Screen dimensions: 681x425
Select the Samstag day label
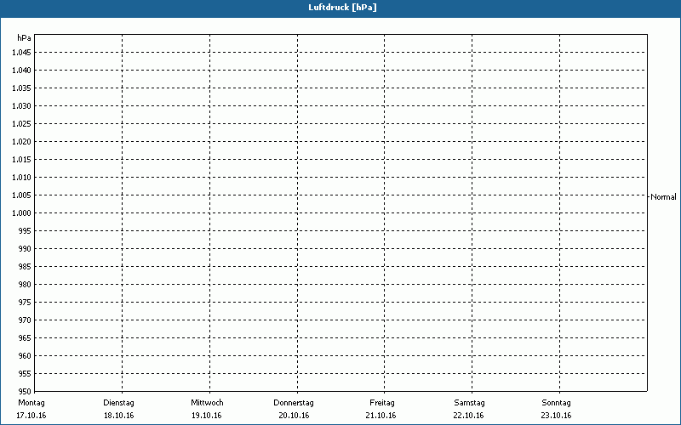tap(470, 403)
